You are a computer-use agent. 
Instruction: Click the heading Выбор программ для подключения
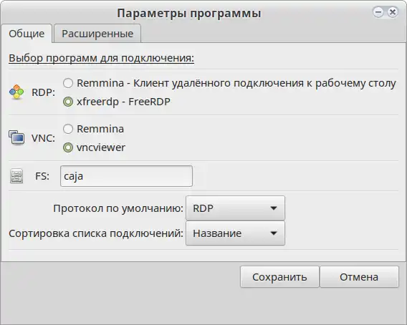[x=102, y=58]
